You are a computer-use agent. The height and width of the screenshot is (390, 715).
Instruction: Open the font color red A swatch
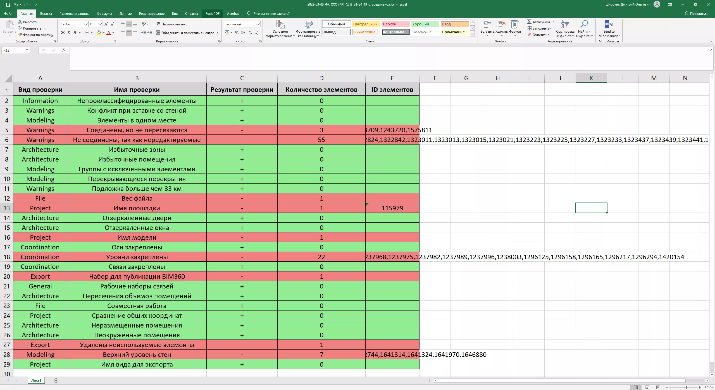109,33
